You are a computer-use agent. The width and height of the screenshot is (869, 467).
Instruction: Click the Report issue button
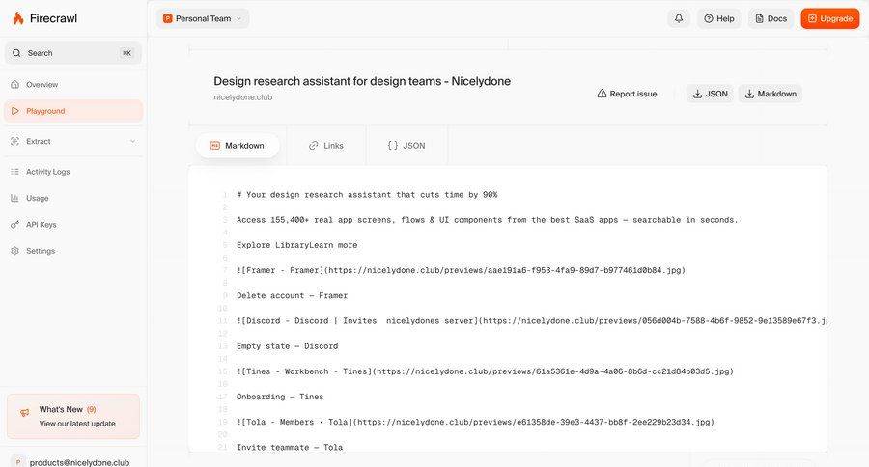(x=627, y=94)
